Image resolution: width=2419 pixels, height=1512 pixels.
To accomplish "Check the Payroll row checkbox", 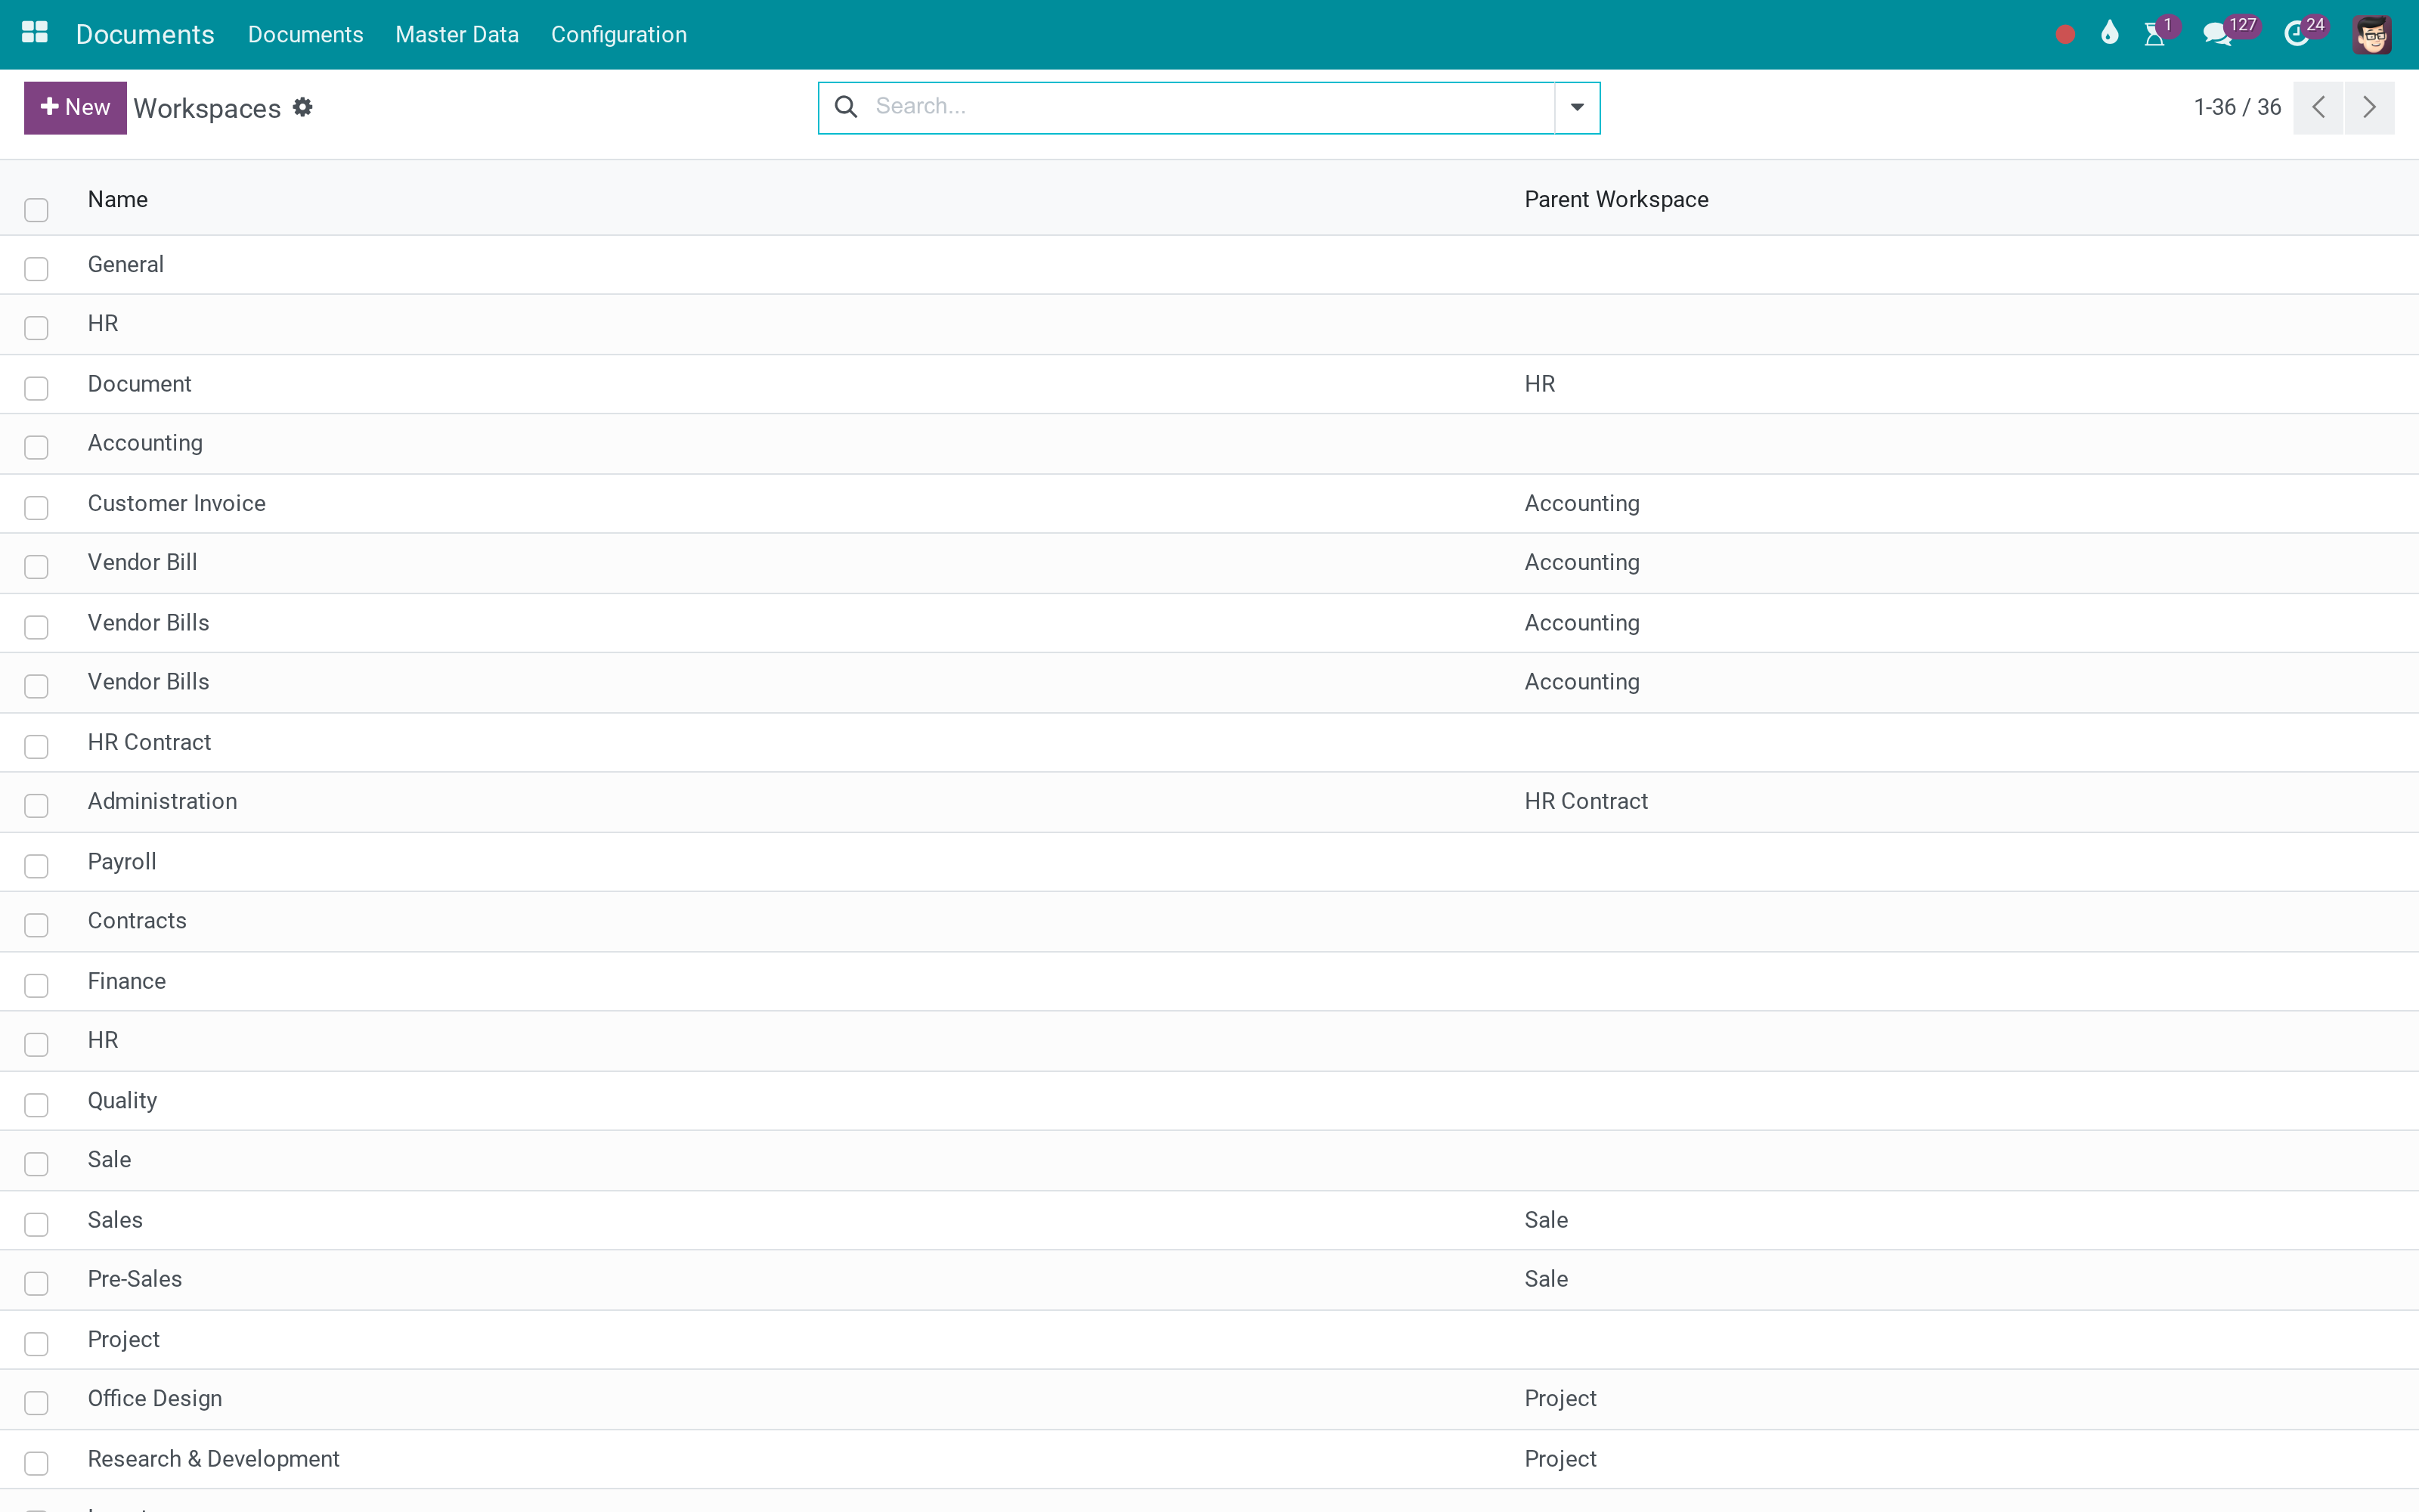I will [36, 866].
